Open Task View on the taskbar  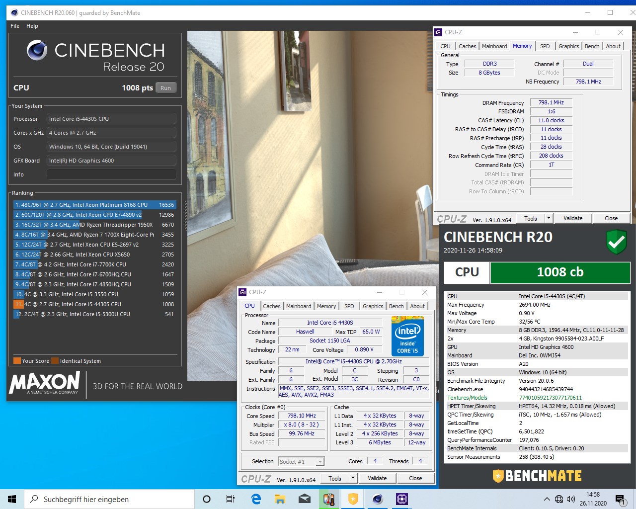pyautogui.click(x=231, y=499)
